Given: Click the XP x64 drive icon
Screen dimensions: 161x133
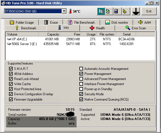Looking at the screenshot, I should point(9,39).
